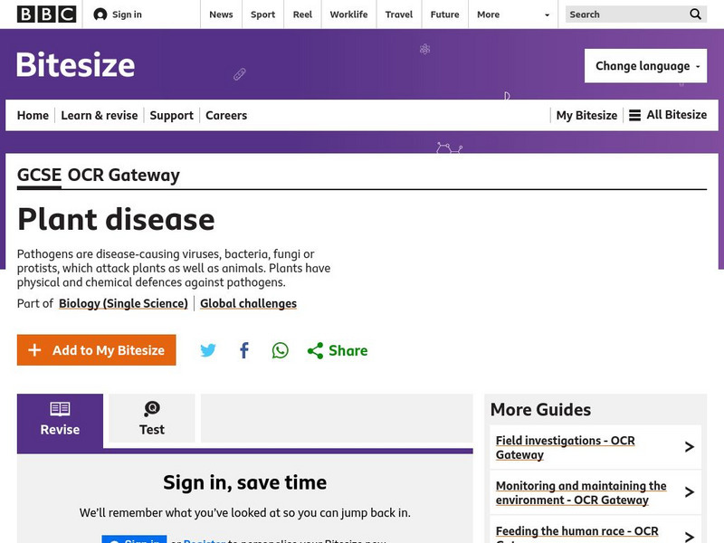
Task: Click the Share text link
Action: 348,350
